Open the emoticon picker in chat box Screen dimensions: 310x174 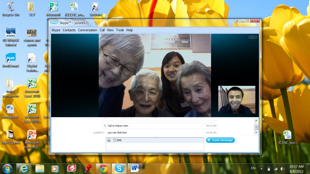pos(109,140)
